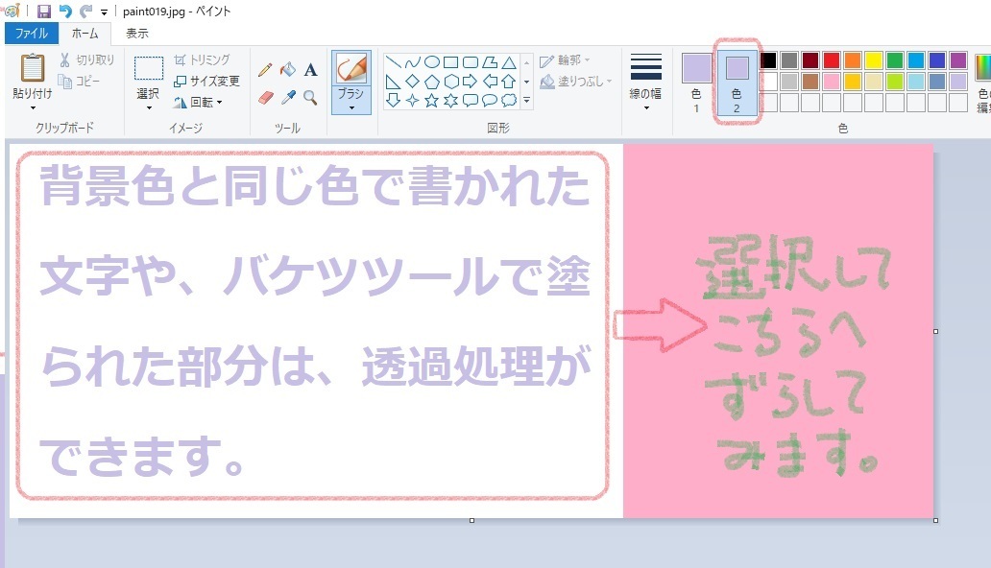The image size is (991, 568).
Task: Open the 線の幅 line width dropdown
Action: (645, 100)
